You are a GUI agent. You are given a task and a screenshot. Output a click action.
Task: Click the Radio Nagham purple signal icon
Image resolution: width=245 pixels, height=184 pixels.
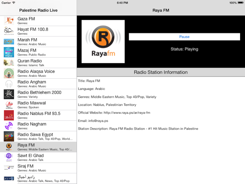coord(9,126)
